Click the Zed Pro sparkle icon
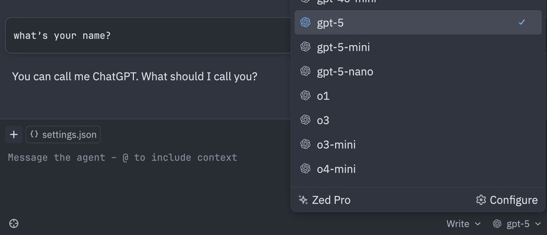Image resolution: width=547 pixels, height=235 pixels. (x=303, y=200)
